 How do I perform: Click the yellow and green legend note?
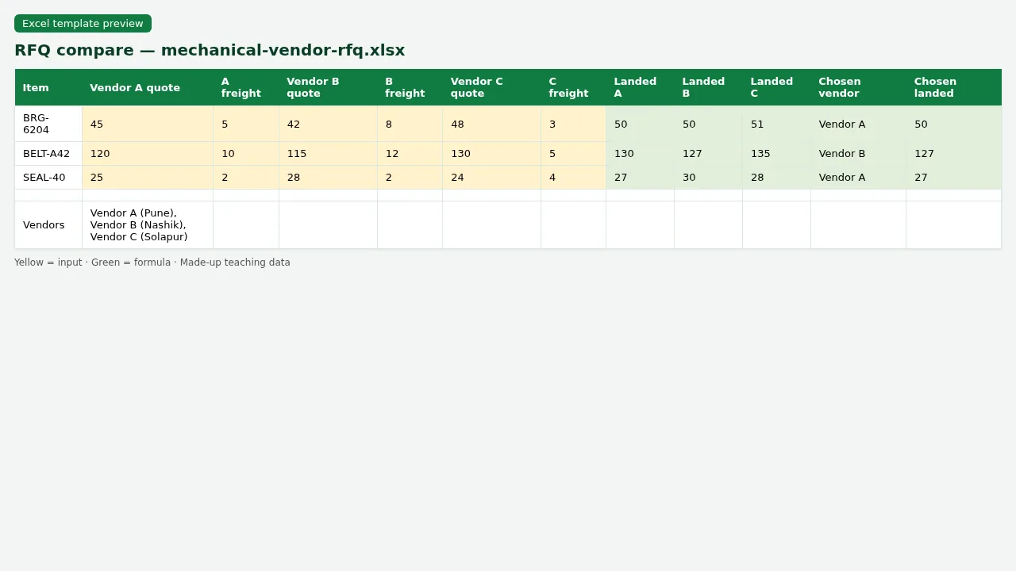(x=152, y=263)
